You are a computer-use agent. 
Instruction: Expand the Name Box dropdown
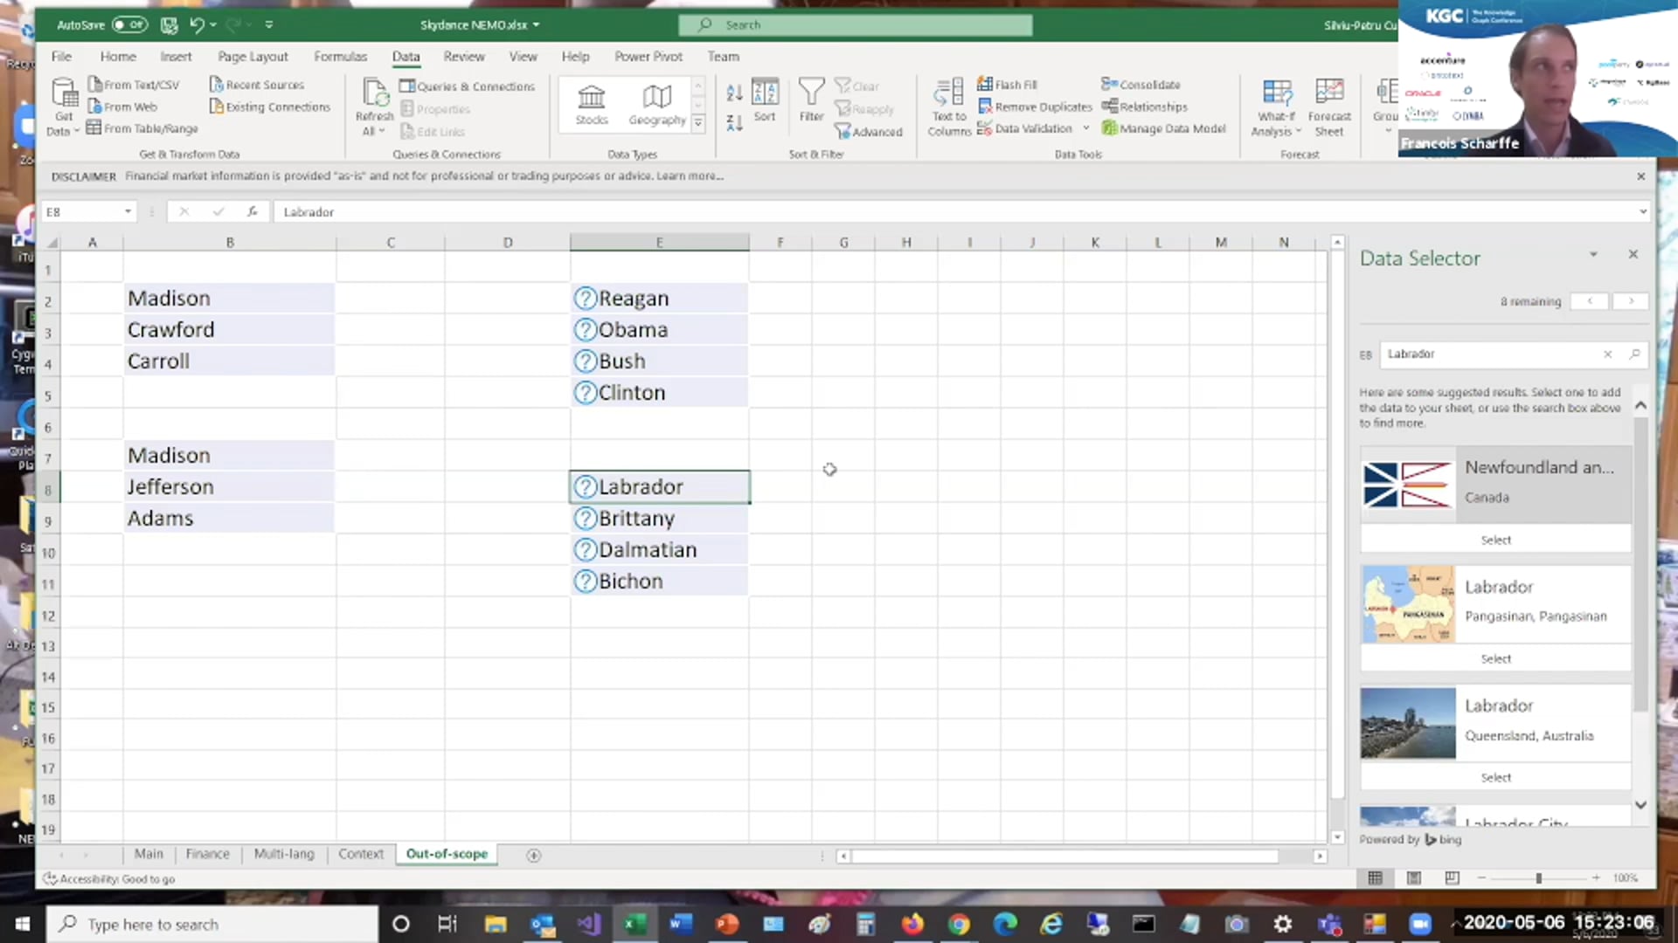pos(128,211)
